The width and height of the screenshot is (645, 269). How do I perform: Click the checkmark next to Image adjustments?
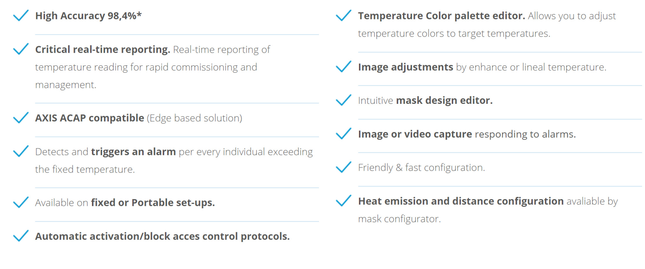[344, 67]
